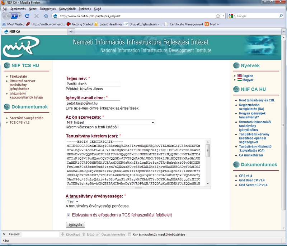287x246 pixels.
Task: Open Hogyan igényeljek tanúsítványt? link
Action: (252, 115)
